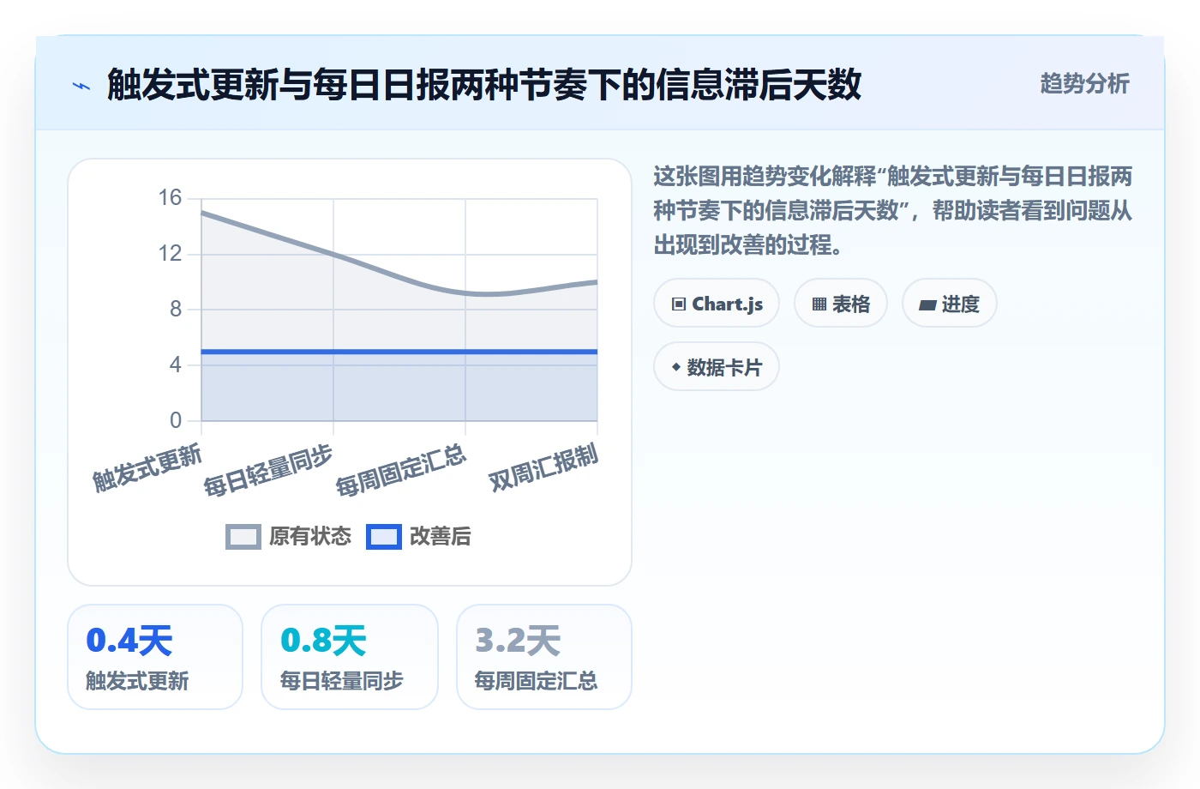Click the grid icon in the 表格 tag
This screenshot has height=789, width=1200.
click(819, 304)
